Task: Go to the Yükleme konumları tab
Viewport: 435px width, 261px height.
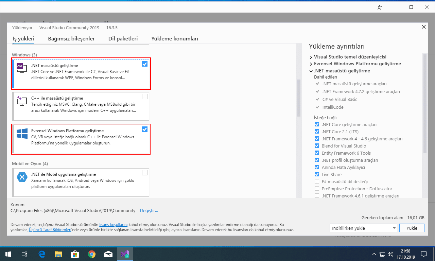Action: point(175,39)
